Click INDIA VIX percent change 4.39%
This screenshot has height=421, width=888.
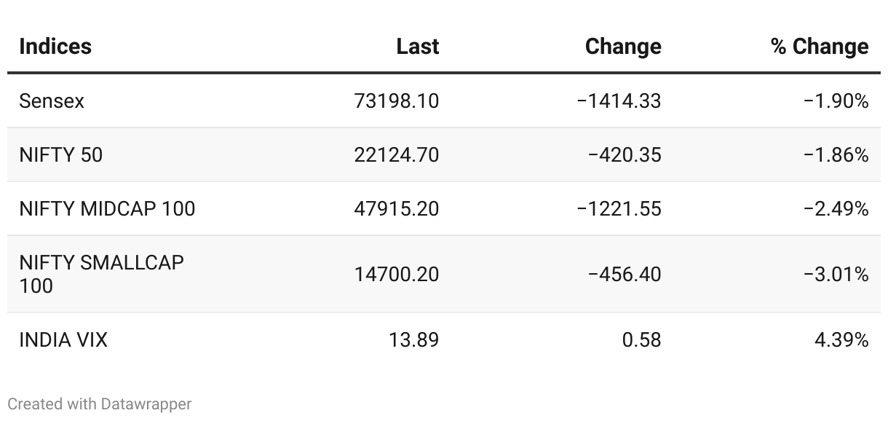click(841, 339)
